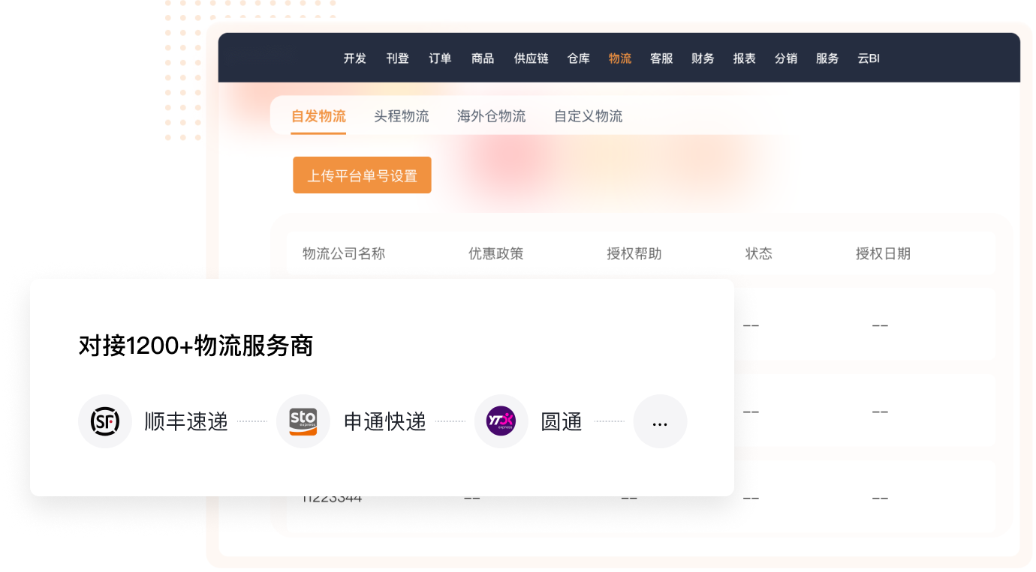This screenshot has width=1036, height=572.
Task: Open the 云BI menu item
Action: coord(869,58)
